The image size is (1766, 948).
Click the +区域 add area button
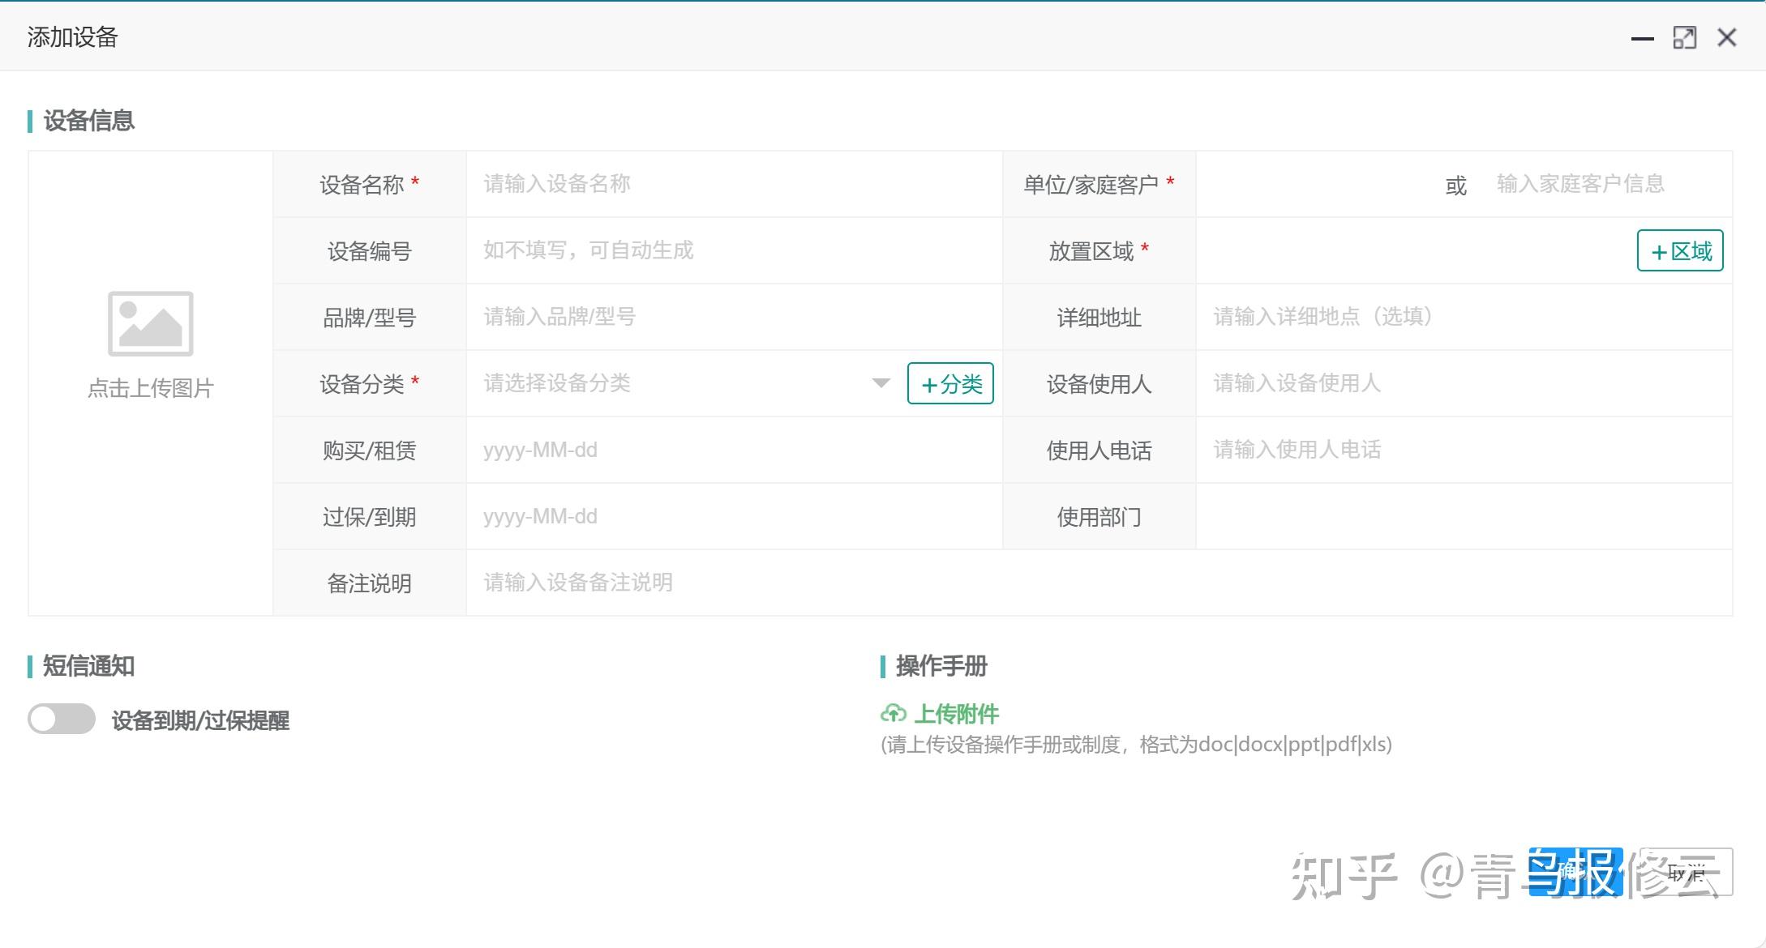(1679, 250)
